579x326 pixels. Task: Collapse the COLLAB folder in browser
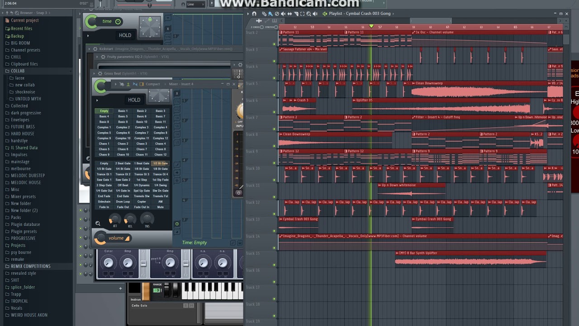coord(17,71)
